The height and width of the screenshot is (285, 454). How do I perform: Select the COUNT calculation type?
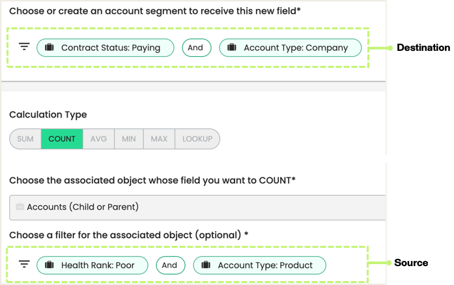point(62,139)
